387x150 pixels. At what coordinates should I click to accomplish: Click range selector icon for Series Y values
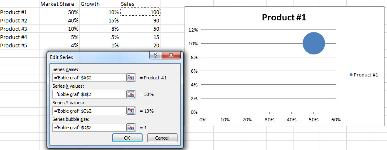[131, 111]
